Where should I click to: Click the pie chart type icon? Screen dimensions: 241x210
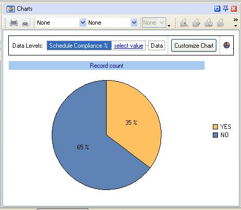pos(227,45)
